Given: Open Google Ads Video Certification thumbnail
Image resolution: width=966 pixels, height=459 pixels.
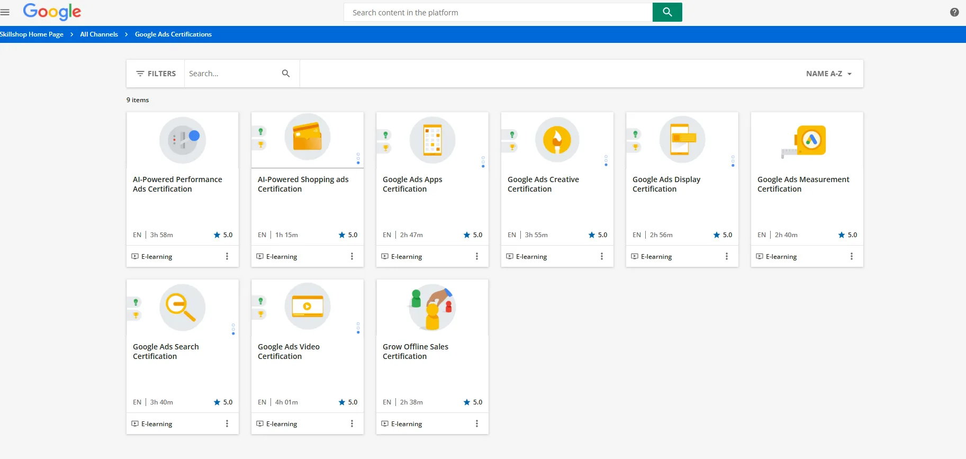Looking at the screenshot, I should [308, 308].
